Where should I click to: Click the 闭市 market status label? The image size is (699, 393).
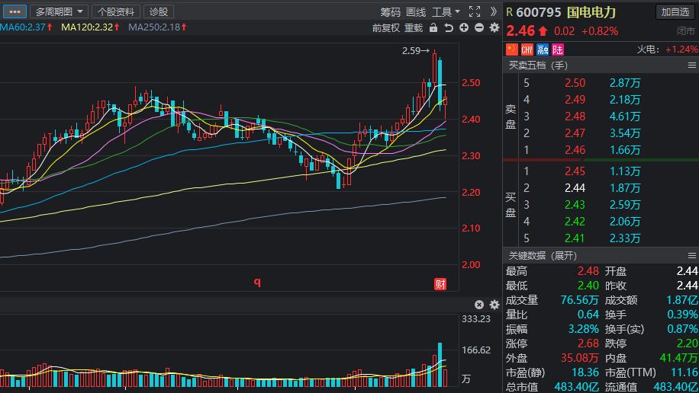tap(686, 31)
